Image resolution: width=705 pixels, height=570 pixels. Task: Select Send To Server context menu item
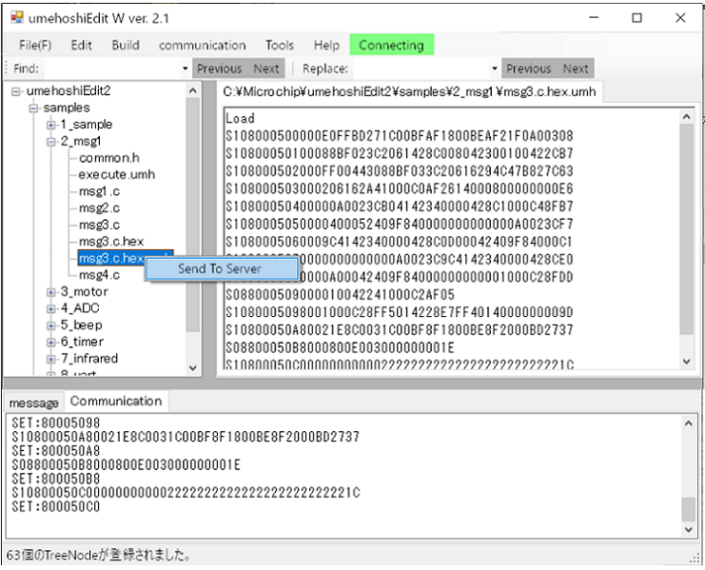point(220,268)
